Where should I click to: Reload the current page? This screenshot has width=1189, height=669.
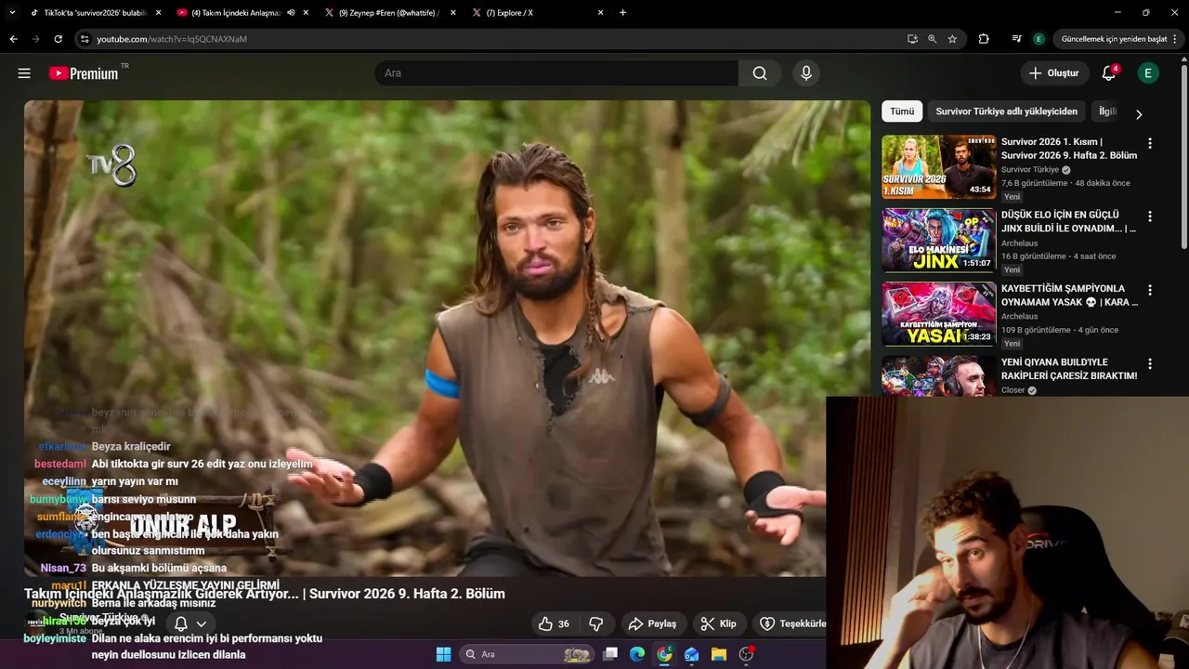tap(58, 39)
